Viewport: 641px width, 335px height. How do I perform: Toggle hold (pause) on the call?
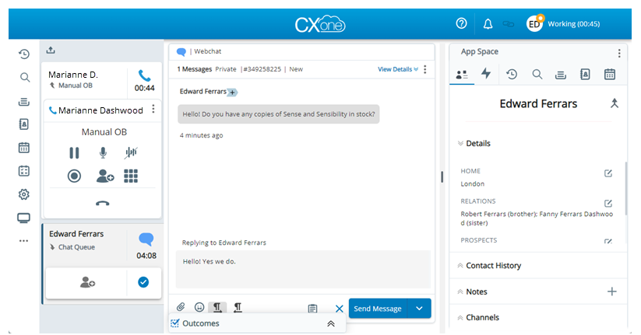(74, 153)
